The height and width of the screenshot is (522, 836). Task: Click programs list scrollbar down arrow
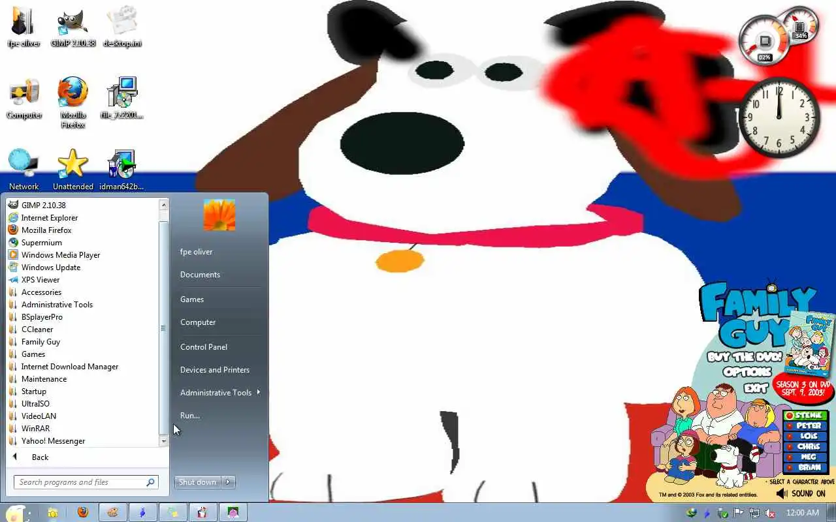pos(163,442)
